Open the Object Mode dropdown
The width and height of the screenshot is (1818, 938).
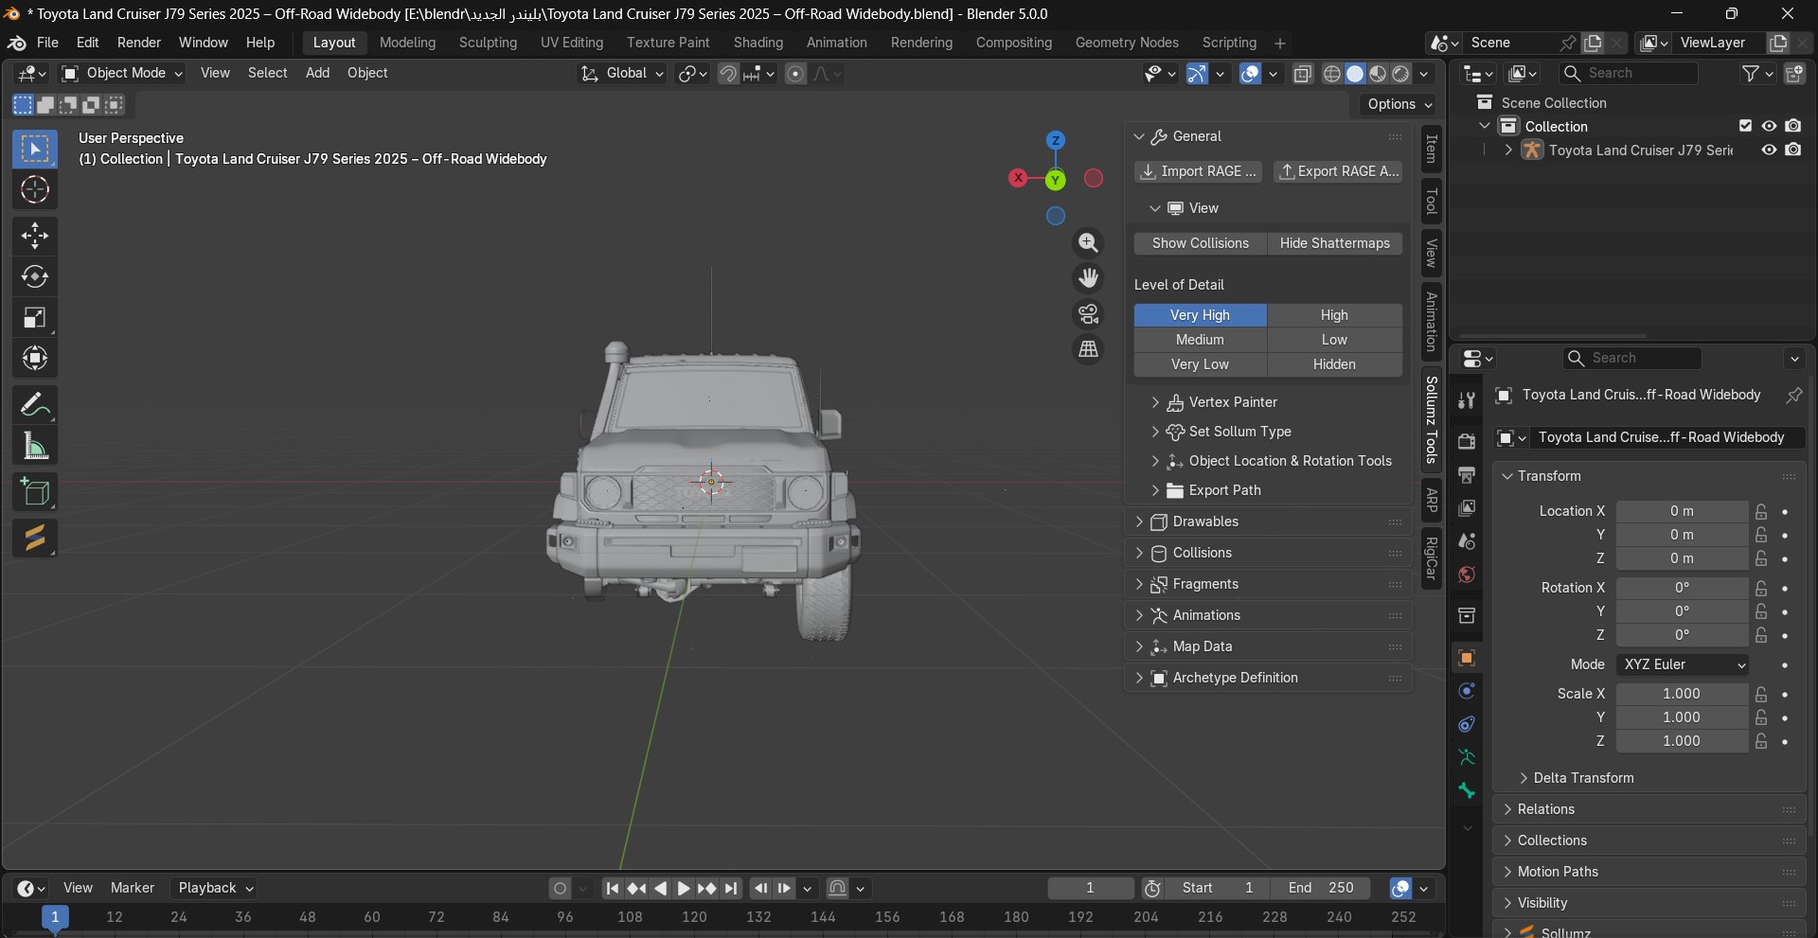tap(122, 73)
